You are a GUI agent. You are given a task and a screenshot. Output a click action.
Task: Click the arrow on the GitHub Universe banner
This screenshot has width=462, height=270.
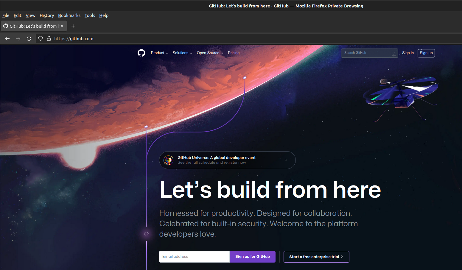286,160
